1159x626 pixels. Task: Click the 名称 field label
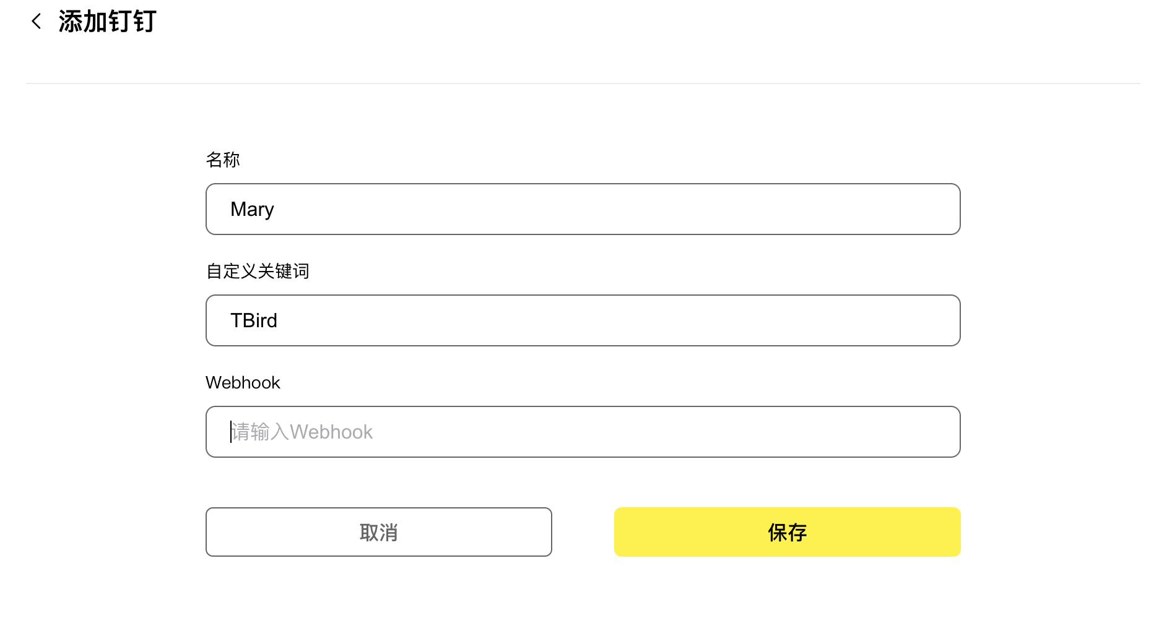[x=223, y=160]
